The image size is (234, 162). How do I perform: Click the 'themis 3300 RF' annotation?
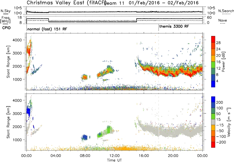pos(174,26)
